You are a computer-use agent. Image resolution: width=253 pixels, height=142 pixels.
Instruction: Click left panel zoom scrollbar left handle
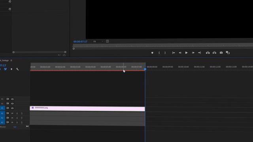(x=13, y=52)
